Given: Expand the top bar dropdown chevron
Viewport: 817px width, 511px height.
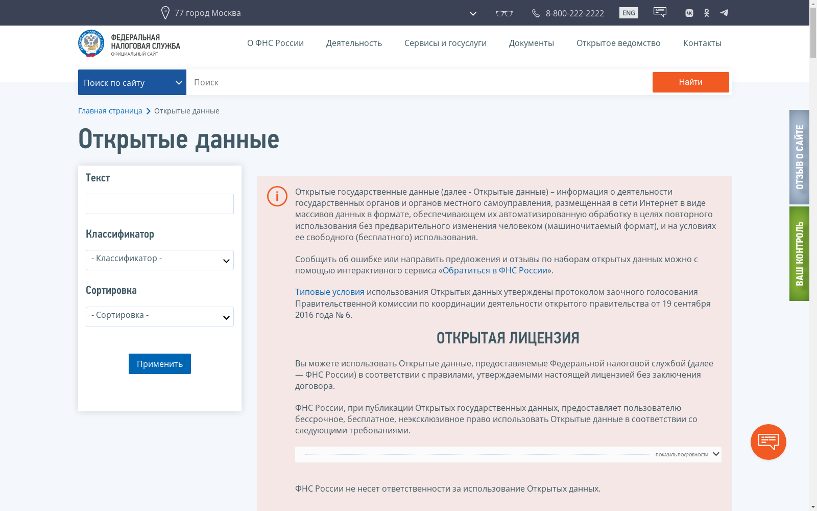Looking at the screenshot, I should (x=473, y=14).
